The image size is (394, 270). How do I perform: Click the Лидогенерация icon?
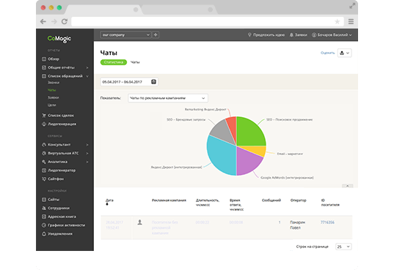(x=44, y=124)
